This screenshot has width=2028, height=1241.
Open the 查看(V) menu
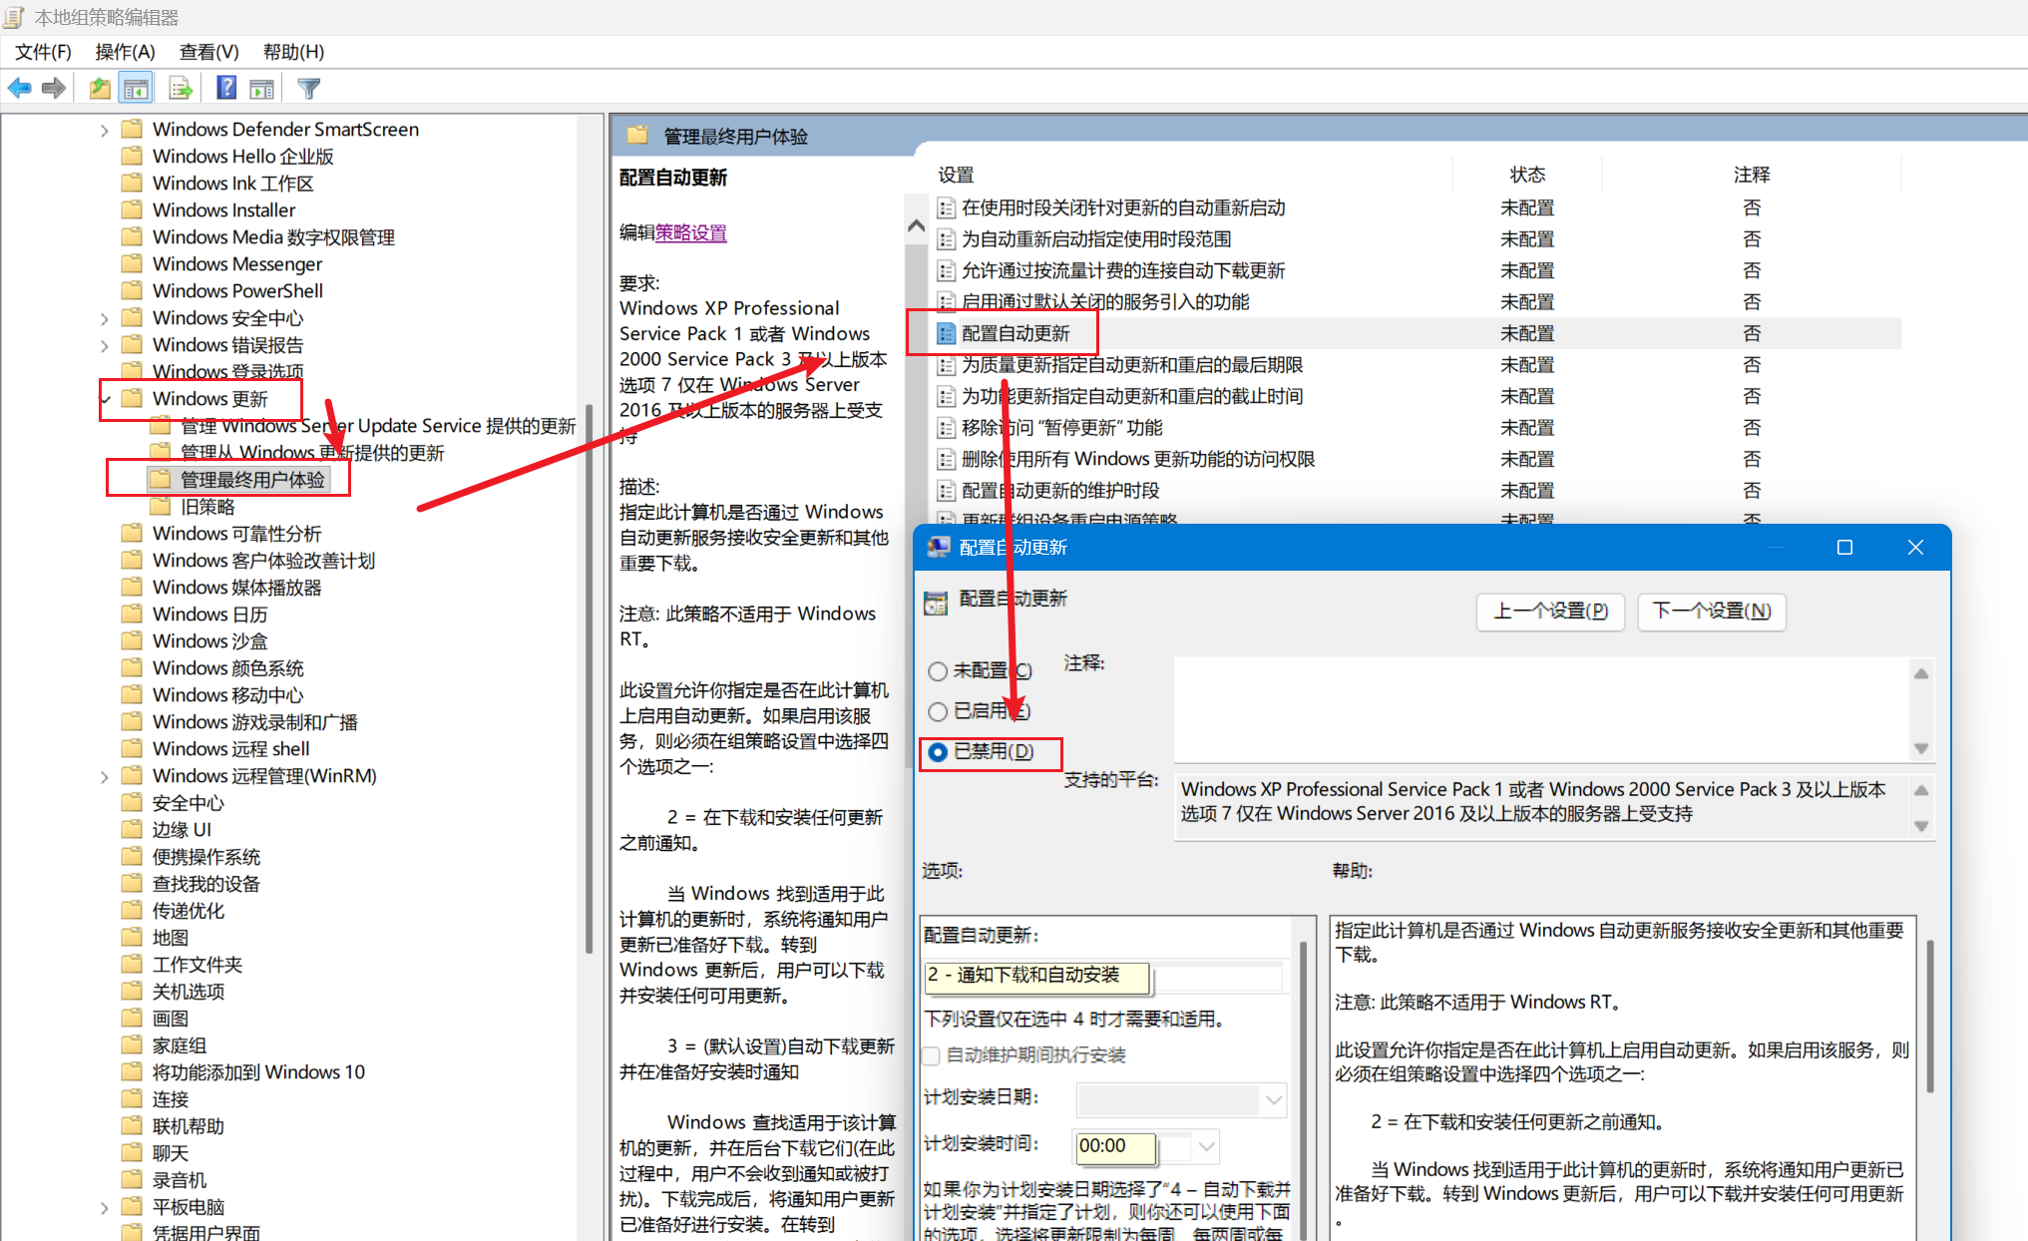pyautogui.click(x=208, y=52)
